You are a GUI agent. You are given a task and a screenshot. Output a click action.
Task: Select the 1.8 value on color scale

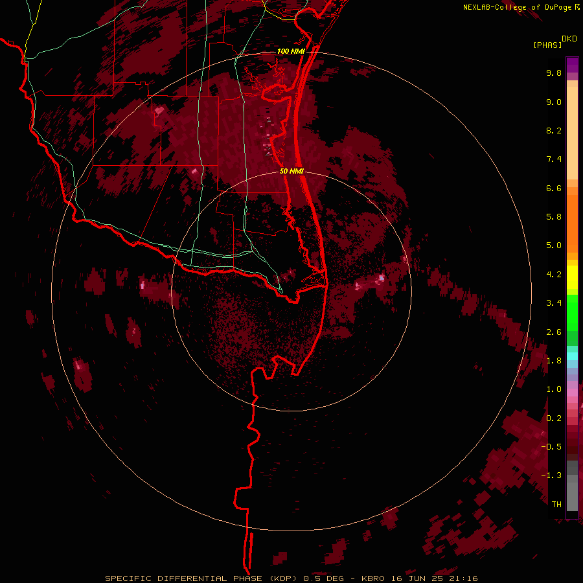pyautogui.click(x=554, y=360)
